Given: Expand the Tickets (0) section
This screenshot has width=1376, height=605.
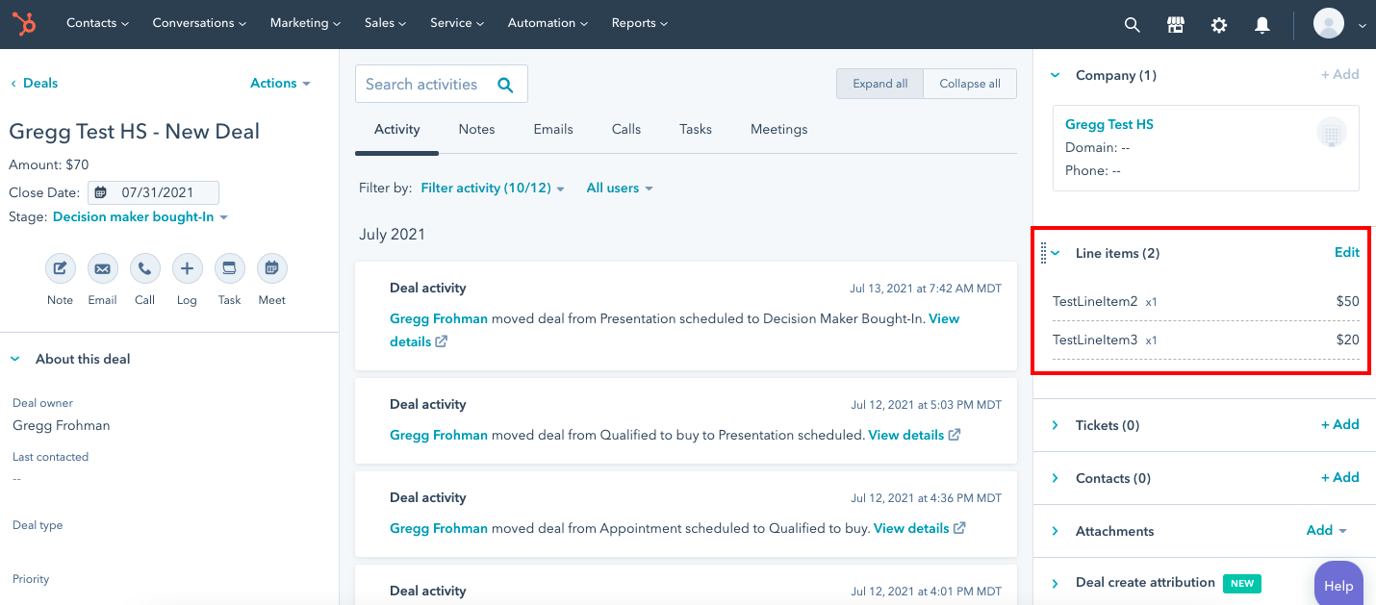Looking at the screenshot, I should pos(1056,425).
